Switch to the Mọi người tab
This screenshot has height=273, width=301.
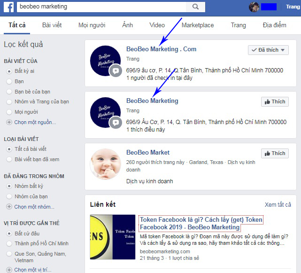click(92, 25)
